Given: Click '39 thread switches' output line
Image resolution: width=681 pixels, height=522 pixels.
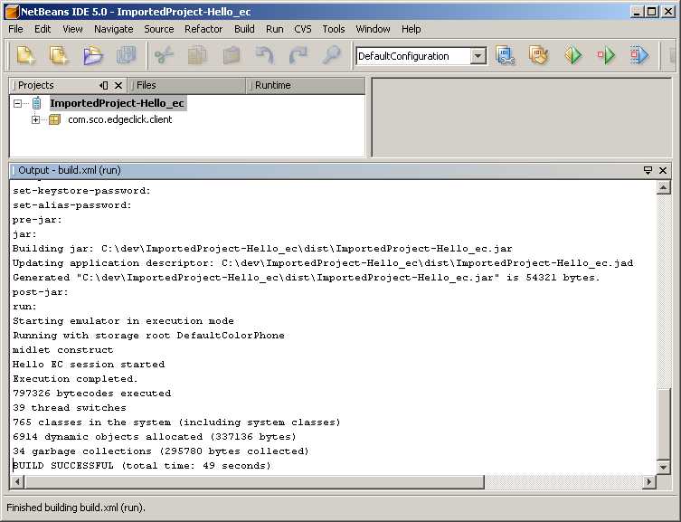Looking at the screenshot, I should 70,408.
